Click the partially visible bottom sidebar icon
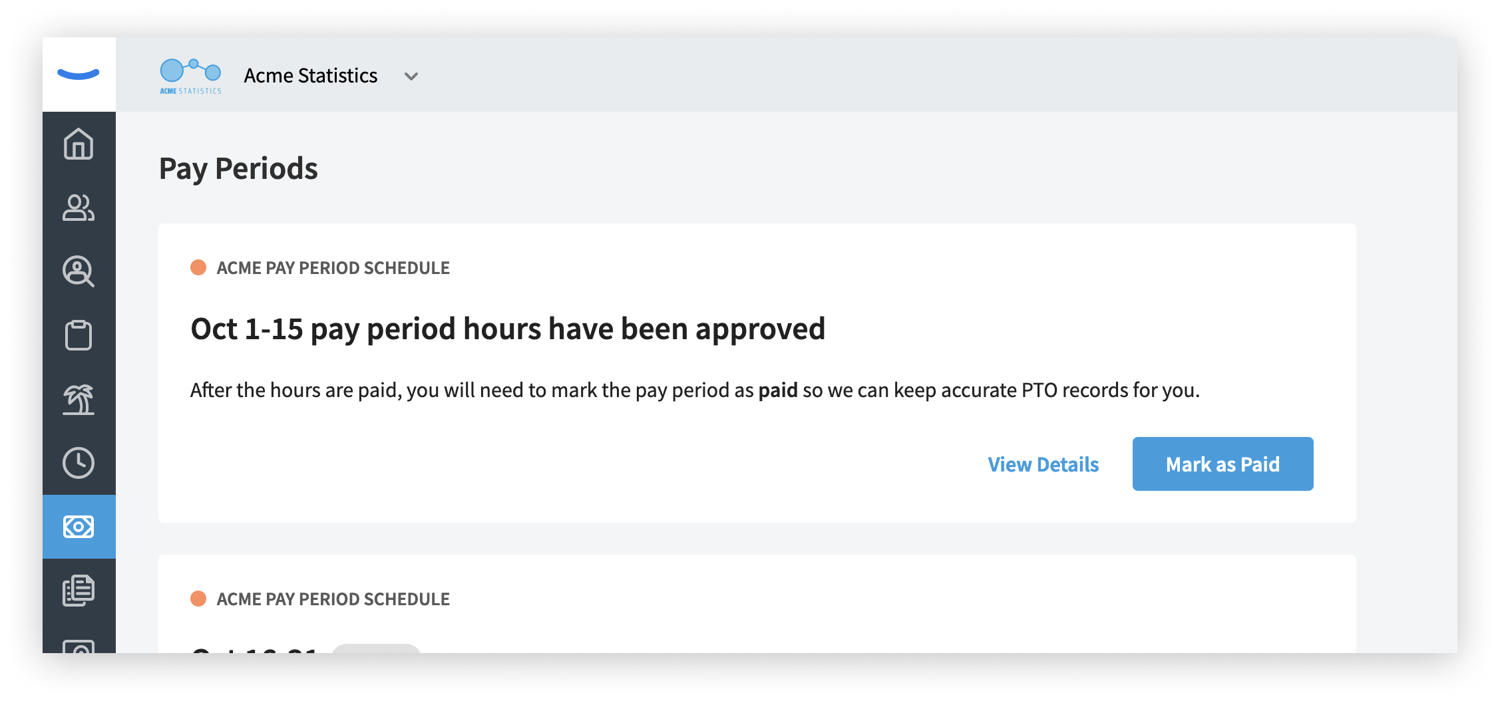The width and height of the screenshot is (1500, 701). [x=79, y=646]
